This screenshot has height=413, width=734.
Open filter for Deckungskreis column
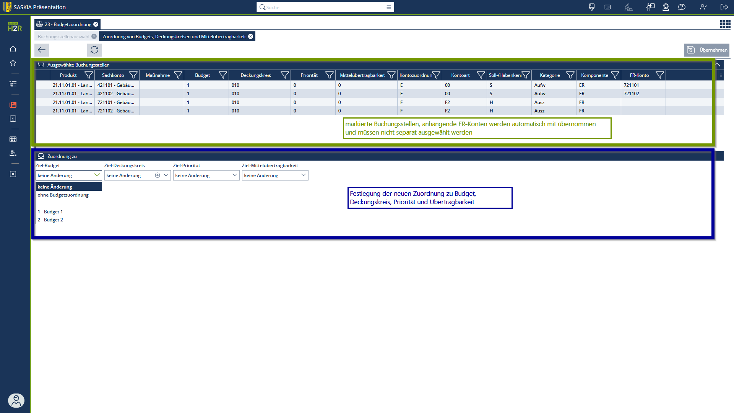pyautogui.click(x=284, y=75)
